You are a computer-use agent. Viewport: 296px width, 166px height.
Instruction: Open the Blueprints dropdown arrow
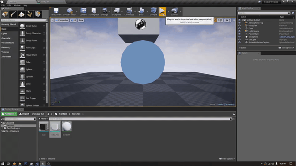[122, 12]
